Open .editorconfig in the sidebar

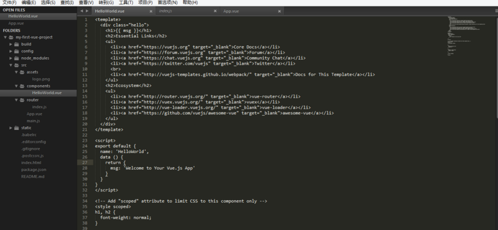[x=34, y=142]
